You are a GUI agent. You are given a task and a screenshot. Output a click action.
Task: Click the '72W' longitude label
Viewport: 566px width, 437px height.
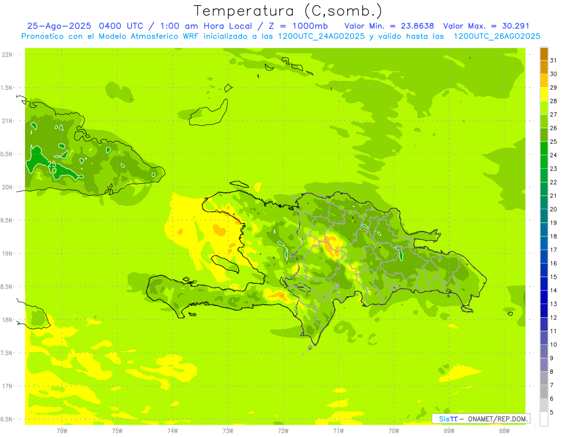point(283,430)
